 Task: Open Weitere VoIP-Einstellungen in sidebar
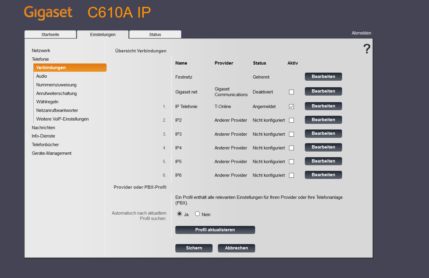pos(63,119)
